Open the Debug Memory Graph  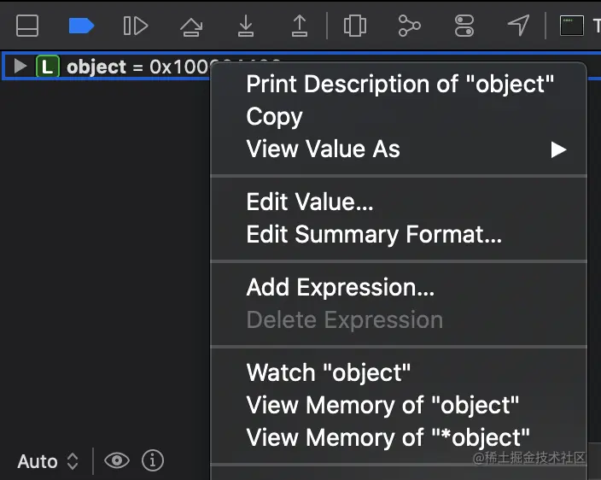pos(410,26)
